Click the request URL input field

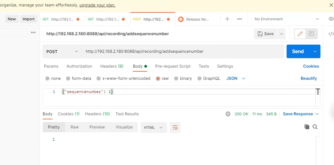pos(182,51)
